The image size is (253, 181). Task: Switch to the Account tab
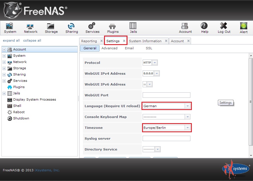pos(177,41)
